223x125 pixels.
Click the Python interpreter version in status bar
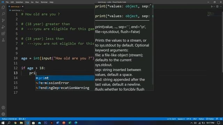(x=9, y=119)
